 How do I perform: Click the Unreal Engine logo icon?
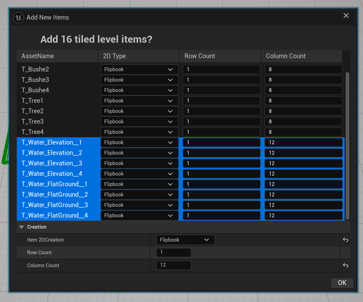coord(19,17)
